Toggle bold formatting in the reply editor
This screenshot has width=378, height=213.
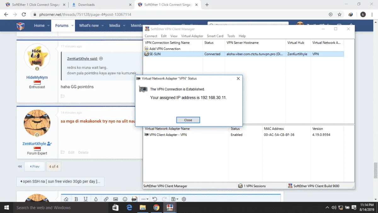76,199
